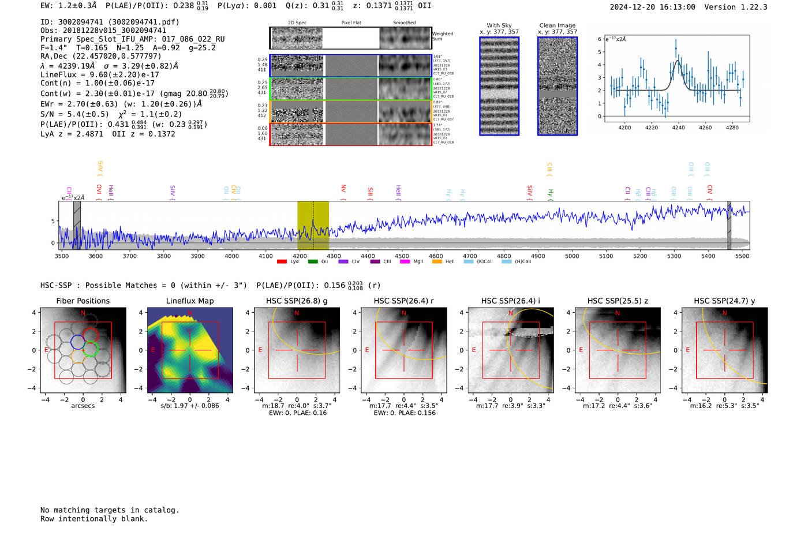This screenshot has height=550, width=808.
Task: Click the red Lyα legend swatch
Action: (x=282, y=262)
